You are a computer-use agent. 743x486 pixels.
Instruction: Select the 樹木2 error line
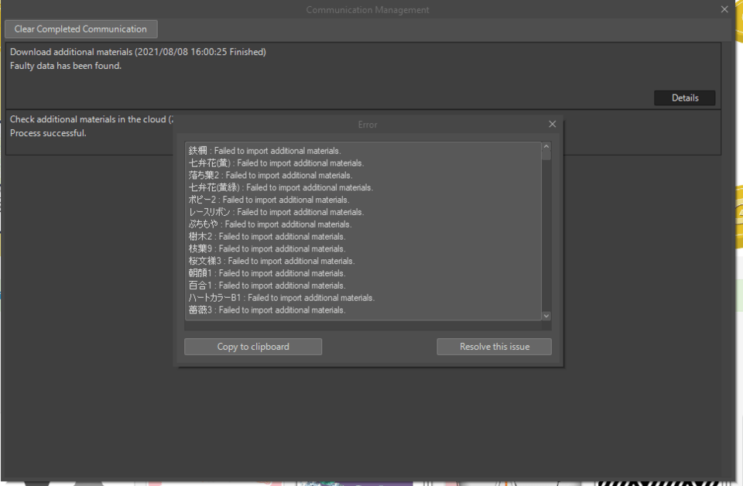(267, 236)
